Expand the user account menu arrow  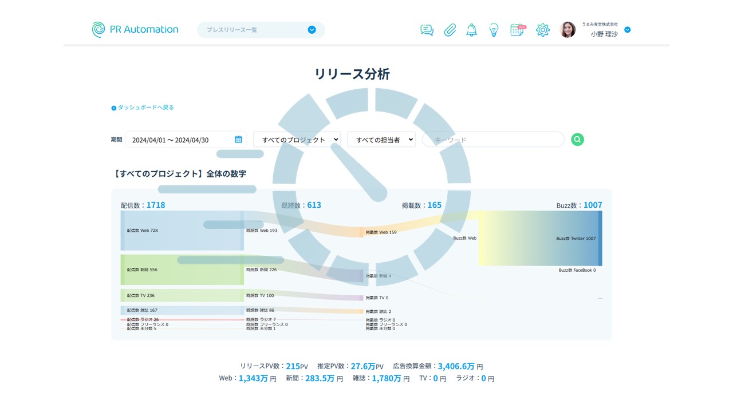click(627, 30)
